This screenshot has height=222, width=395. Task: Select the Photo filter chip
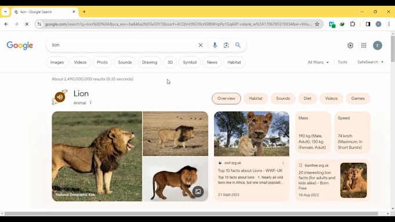click(102, 63)
